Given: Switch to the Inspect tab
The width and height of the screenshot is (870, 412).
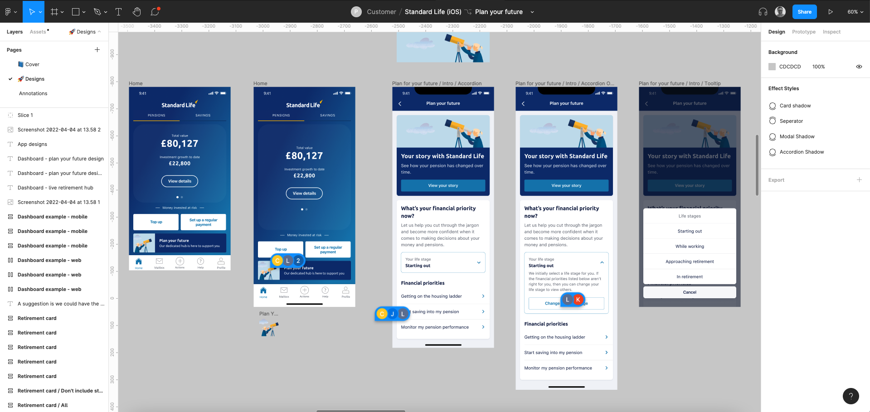Looking at the screenshot, I should point(831,32).
